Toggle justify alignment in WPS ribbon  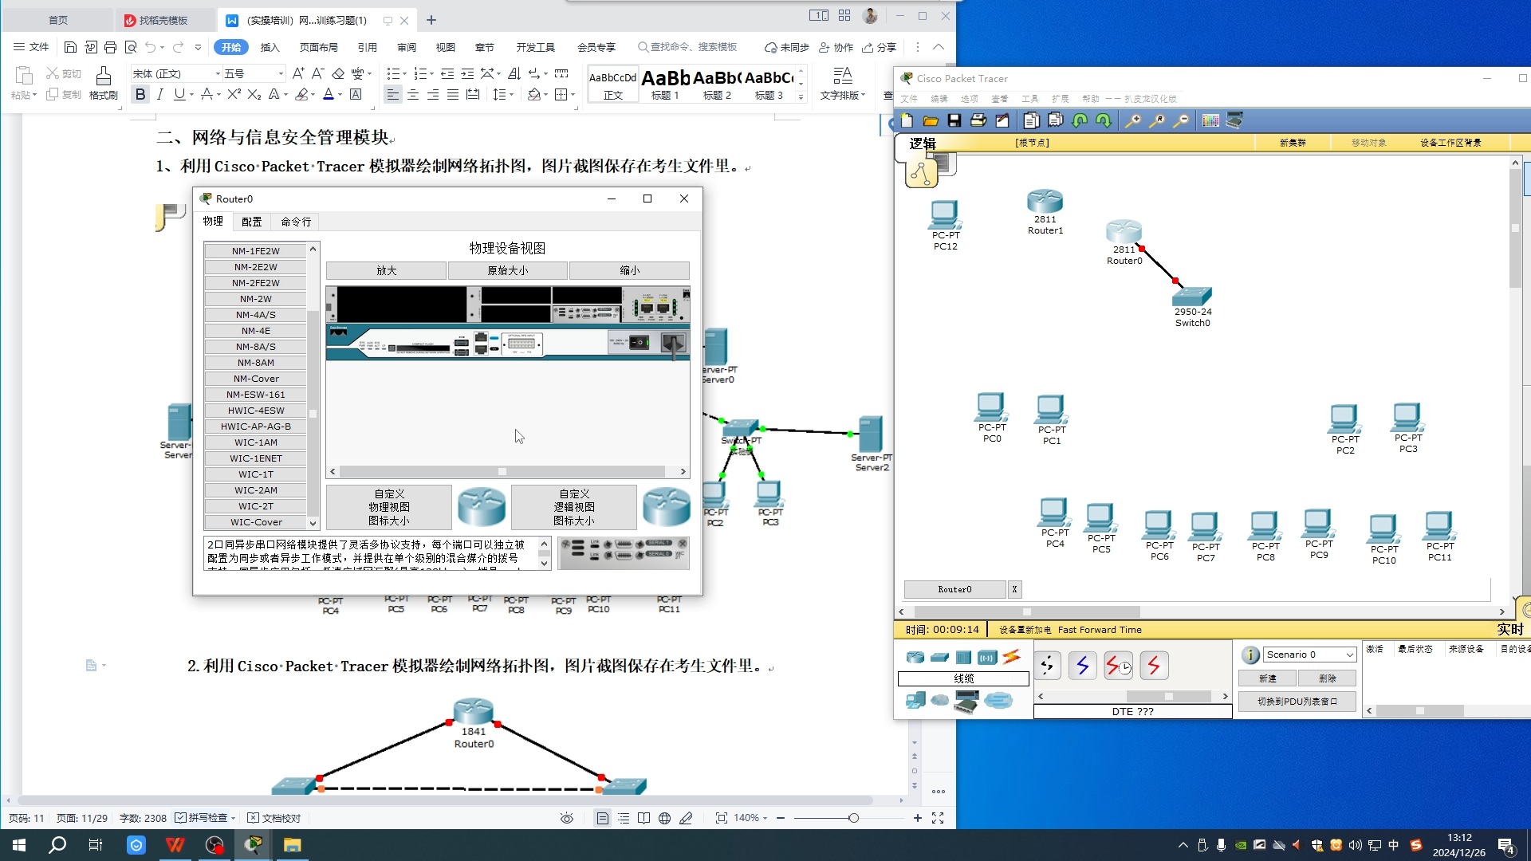tap(453, 94)
